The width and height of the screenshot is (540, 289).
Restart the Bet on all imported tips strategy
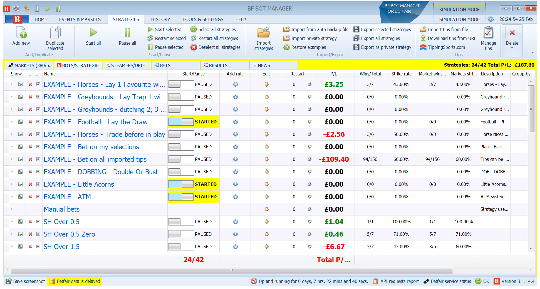(x=309, y=159)
